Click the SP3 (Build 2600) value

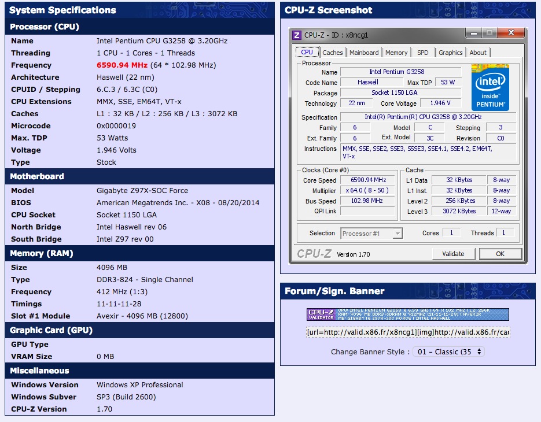pos(126,397)
